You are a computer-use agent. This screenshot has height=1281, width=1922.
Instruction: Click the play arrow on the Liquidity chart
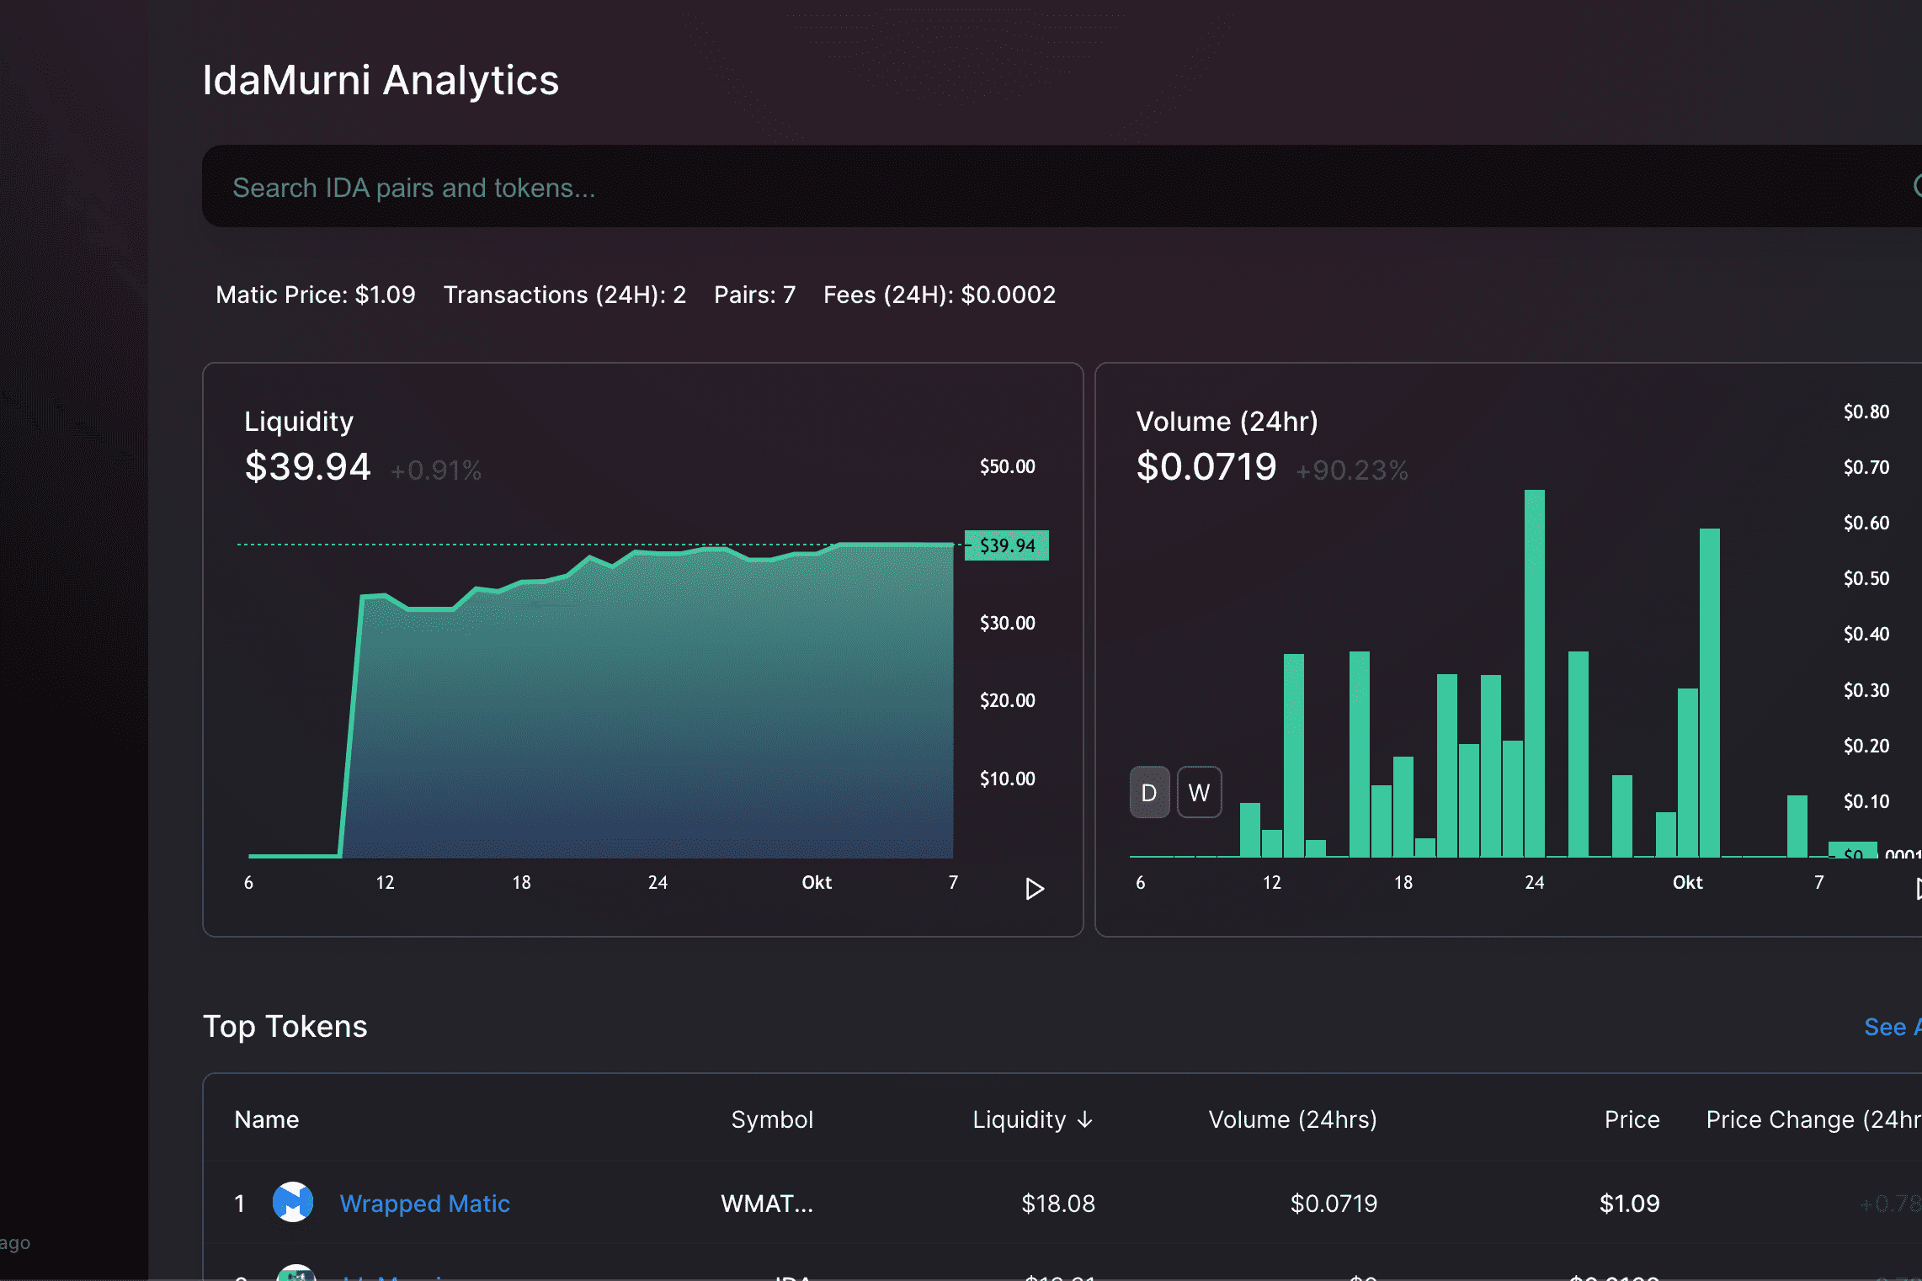tap(1035, 888)
